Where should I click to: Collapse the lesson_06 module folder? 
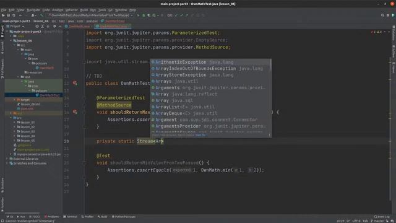(11, 41)
